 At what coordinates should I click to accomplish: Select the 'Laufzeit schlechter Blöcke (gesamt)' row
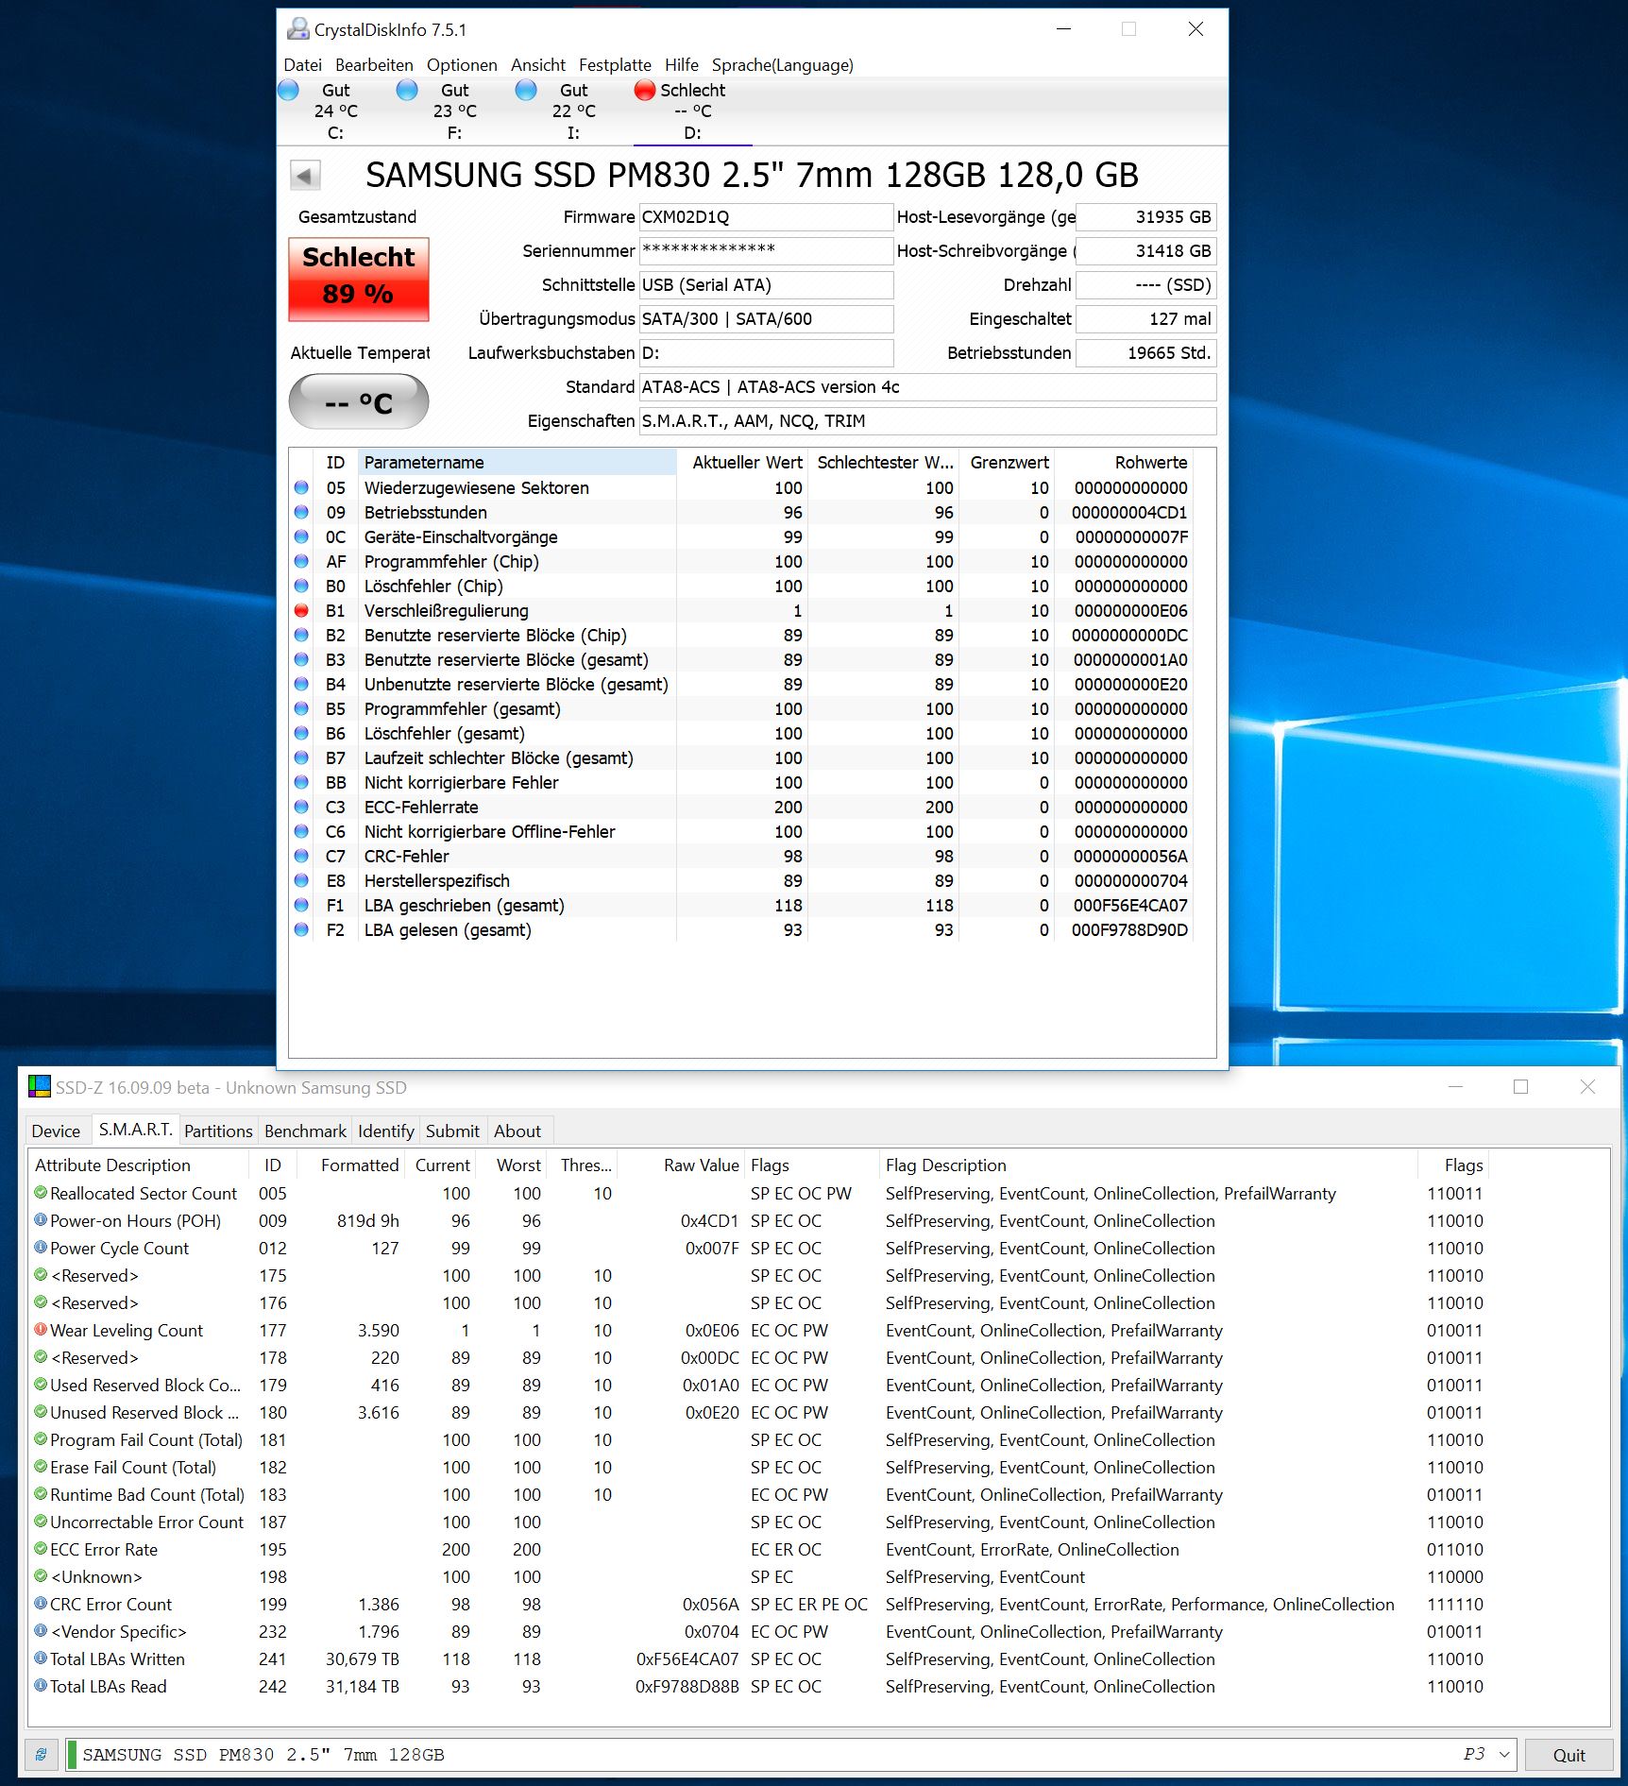[x=742, y=758]
